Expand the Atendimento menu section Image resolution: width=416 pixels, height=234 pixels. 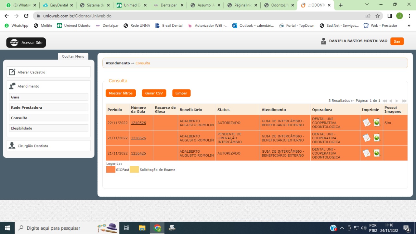coord(28,86)
